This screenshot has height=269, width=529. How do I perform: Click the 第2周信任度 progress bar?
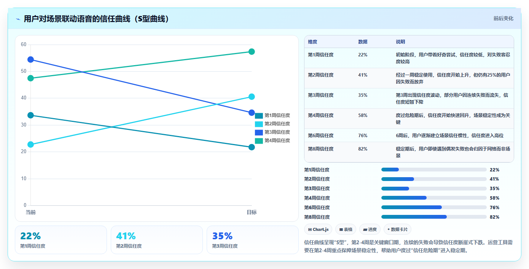[x=434, y=179]
